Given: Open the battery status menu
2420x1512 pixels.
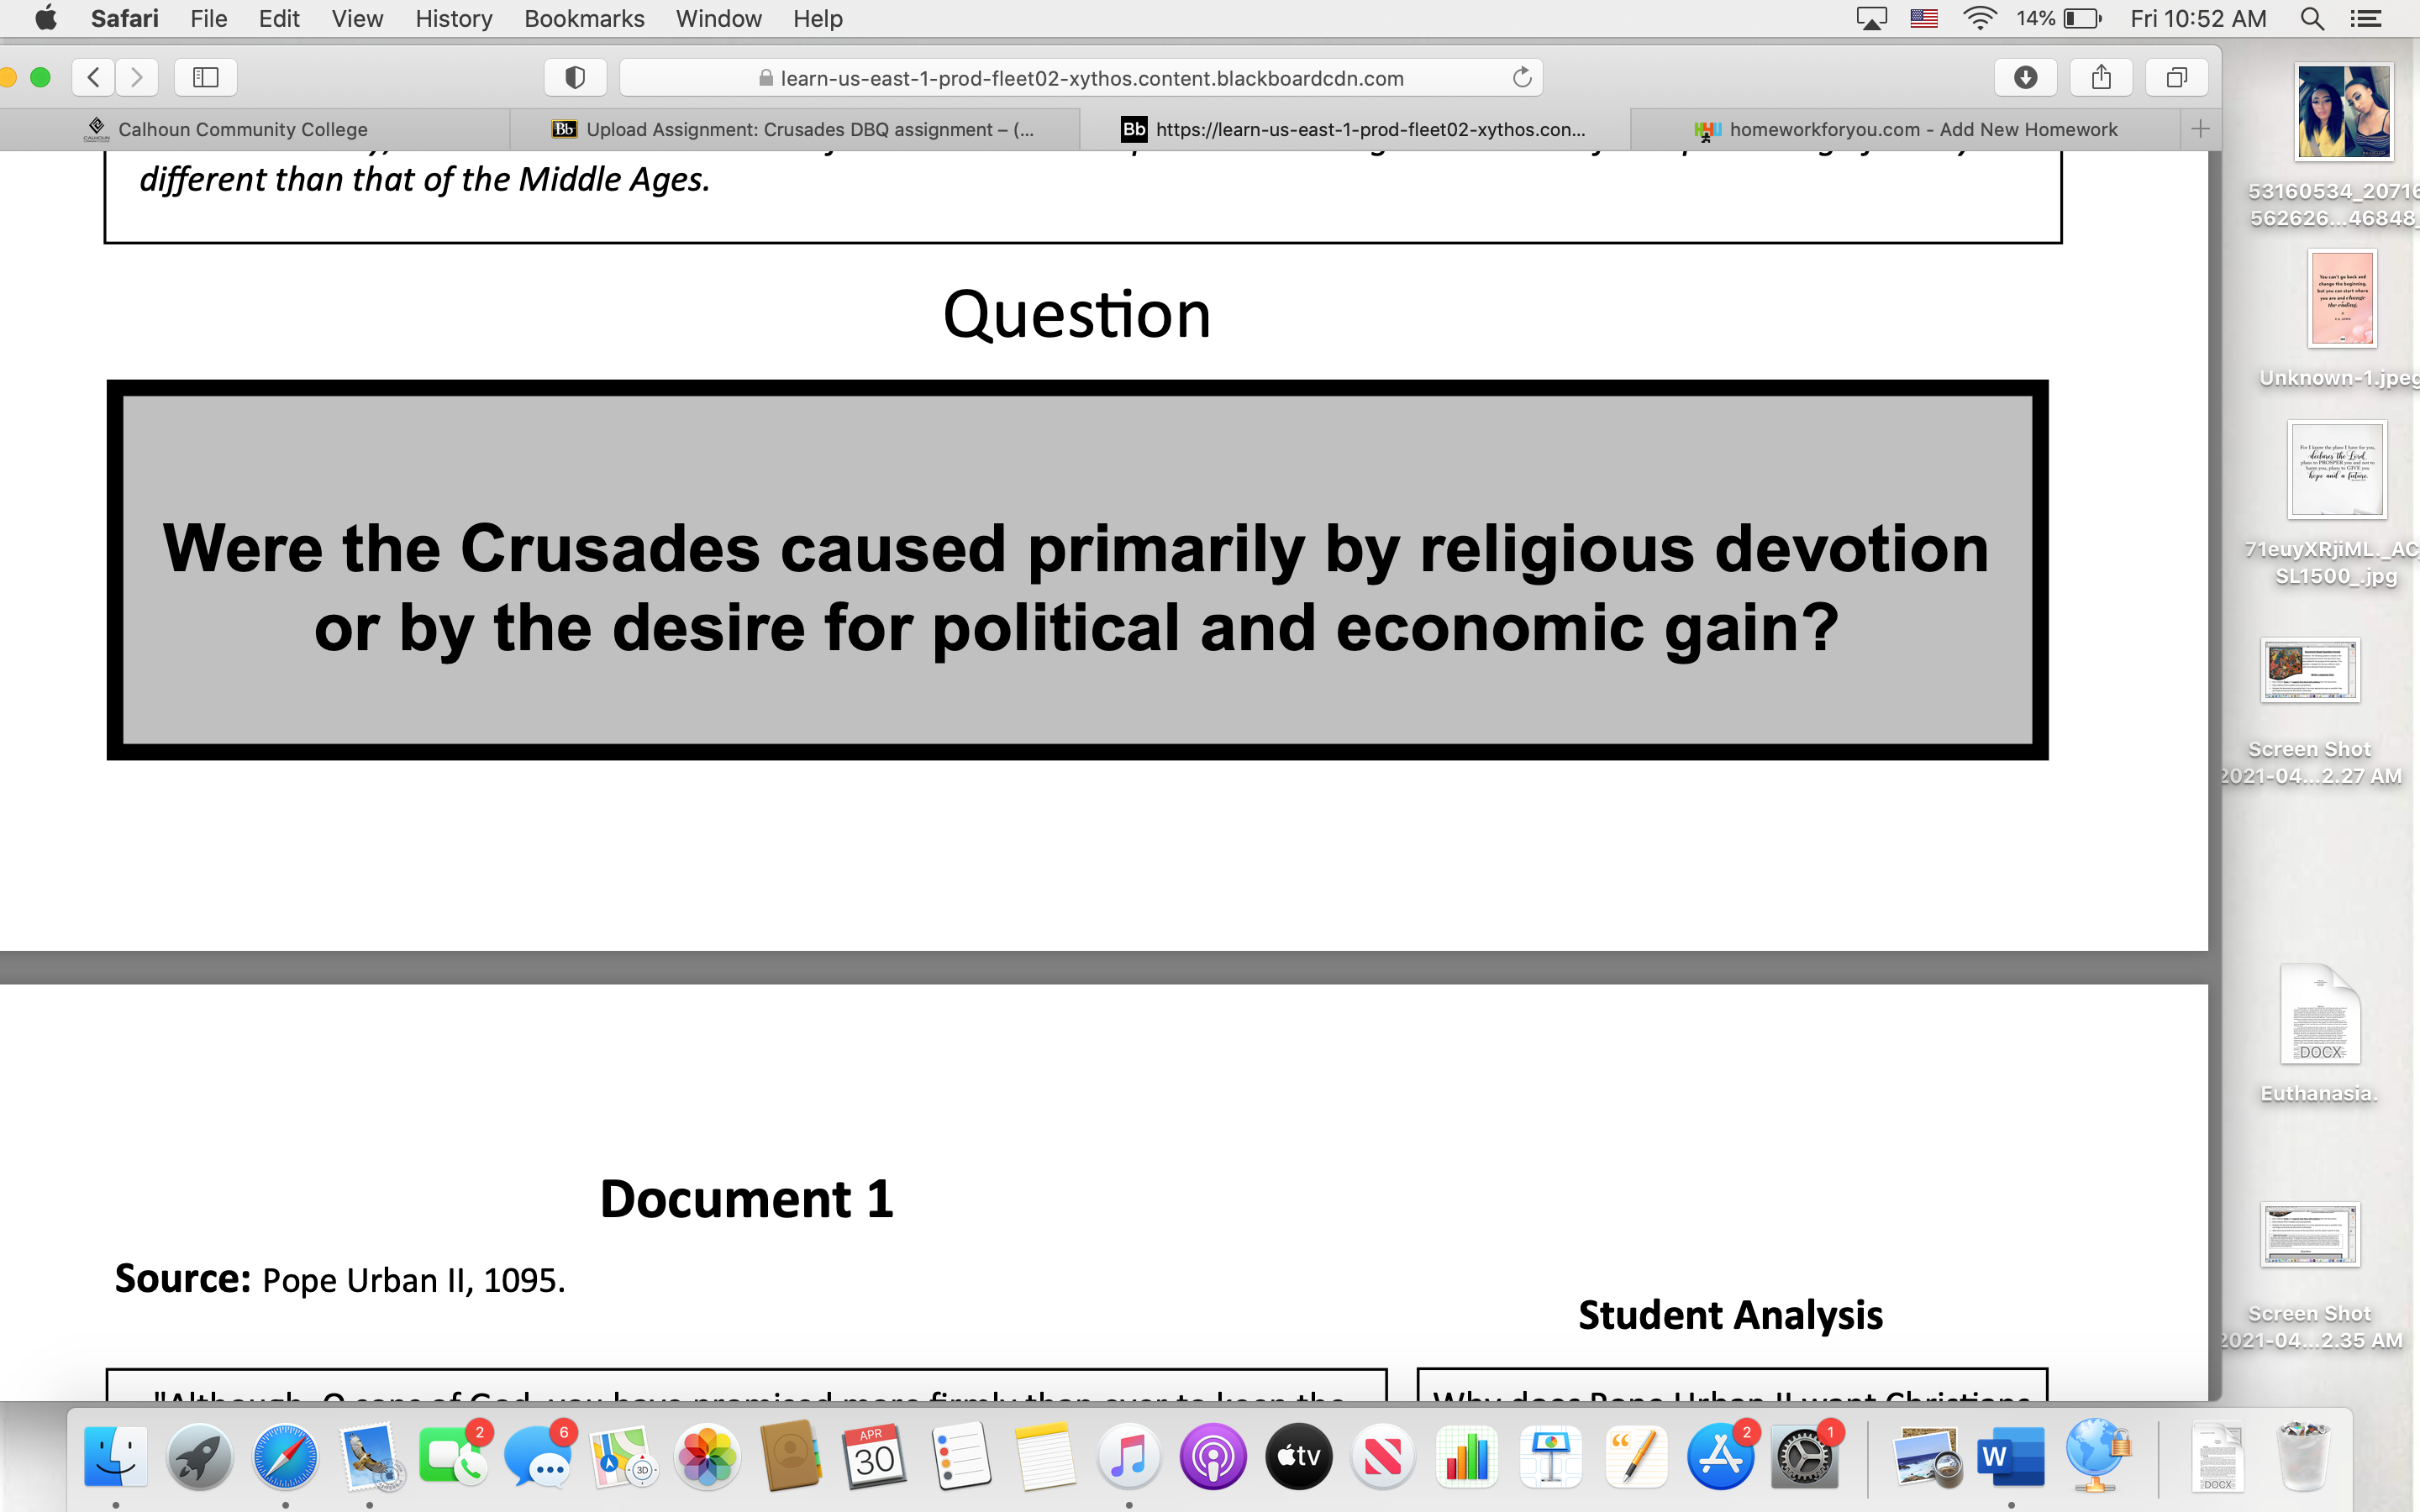Looking at the screenshot, I should coord(2081,18).
